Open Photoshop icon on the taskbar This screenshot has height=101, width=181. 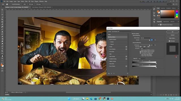tap(108, 99)
